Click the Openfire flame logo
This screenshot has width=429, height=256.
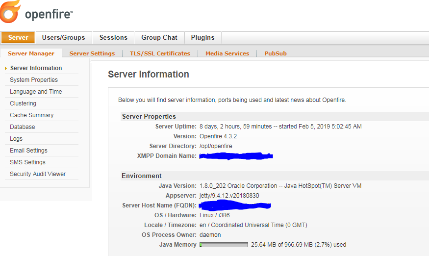(x=10, y=11)
